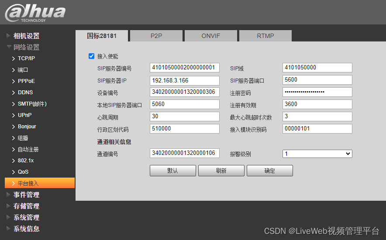Switch to the ONVIF tab
Image resolution: width=386 pixels, height=240 pixels.
(x=211, y=36)
